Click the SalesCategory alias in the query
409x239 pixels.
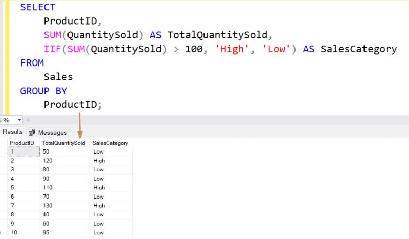tap(359, 49)
